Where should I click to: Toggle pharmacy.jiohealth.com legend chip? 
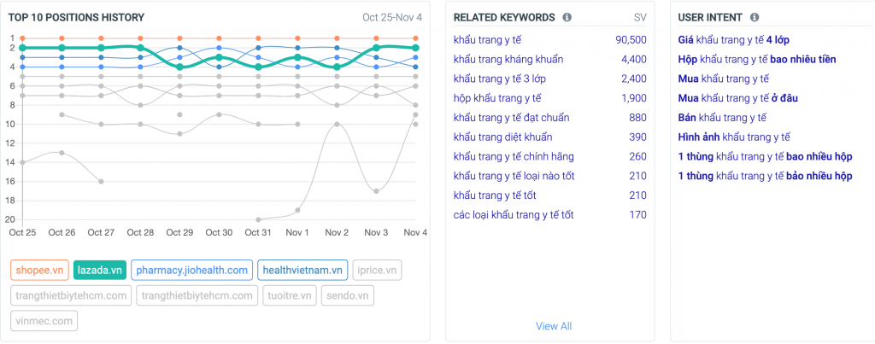[x=191, y=270]
